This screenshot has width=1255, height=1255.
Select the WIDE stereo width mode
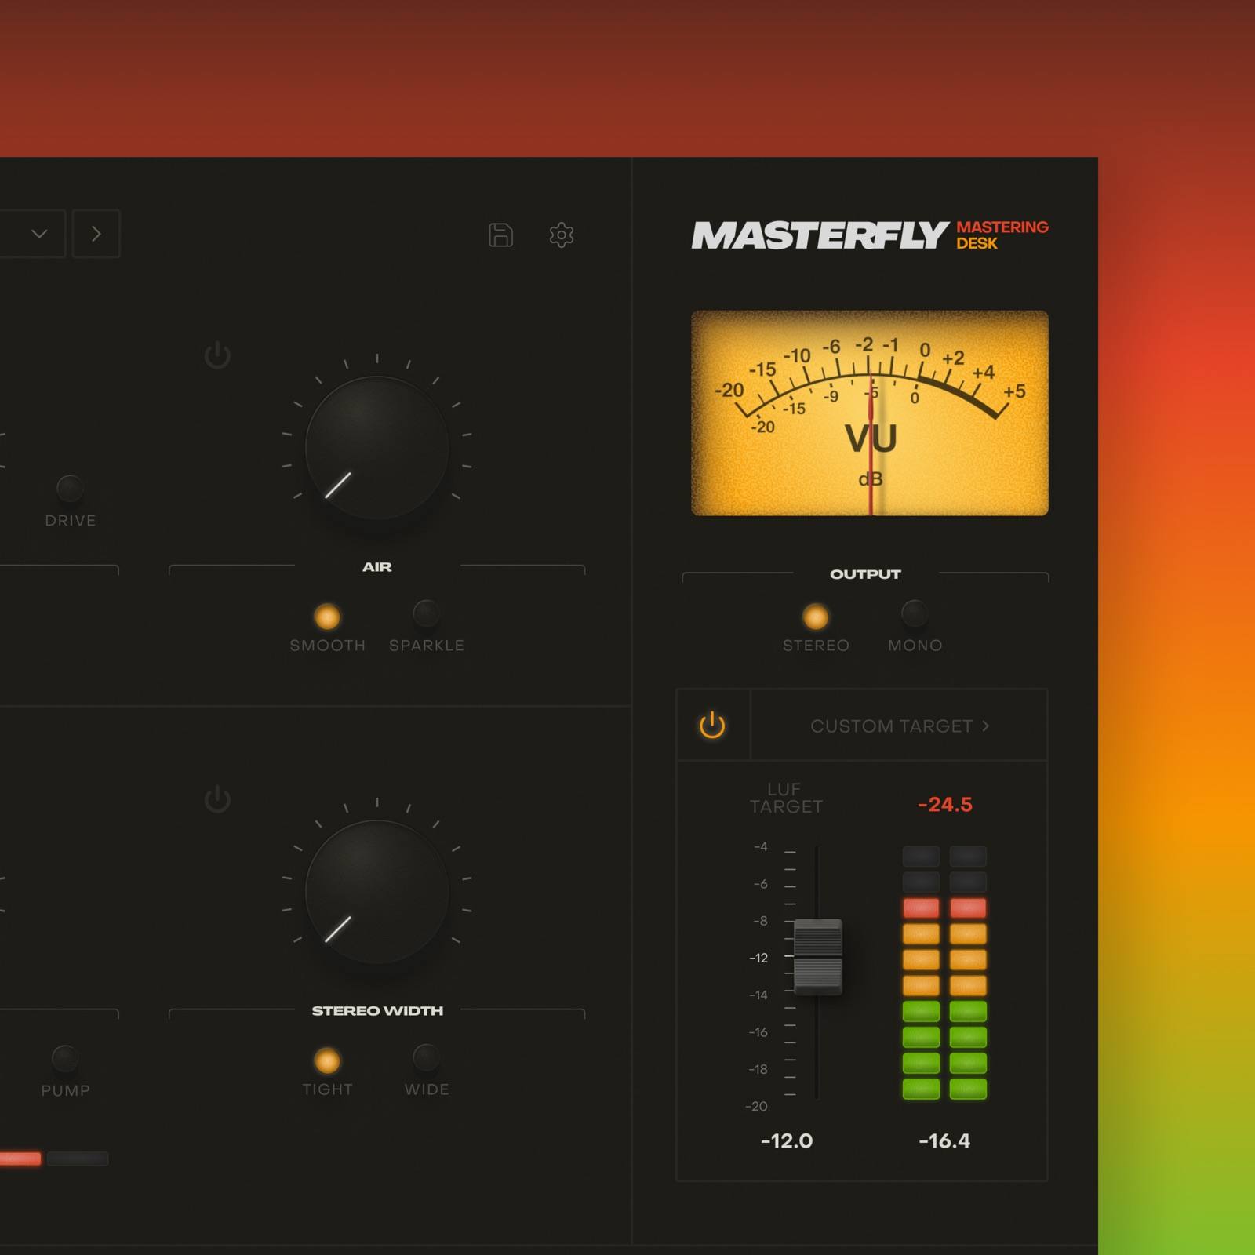click(426, 1057)
